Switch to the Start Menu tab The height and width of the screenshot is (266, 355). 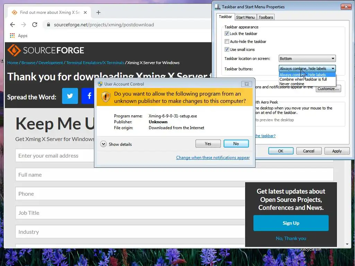coord(245,17)
